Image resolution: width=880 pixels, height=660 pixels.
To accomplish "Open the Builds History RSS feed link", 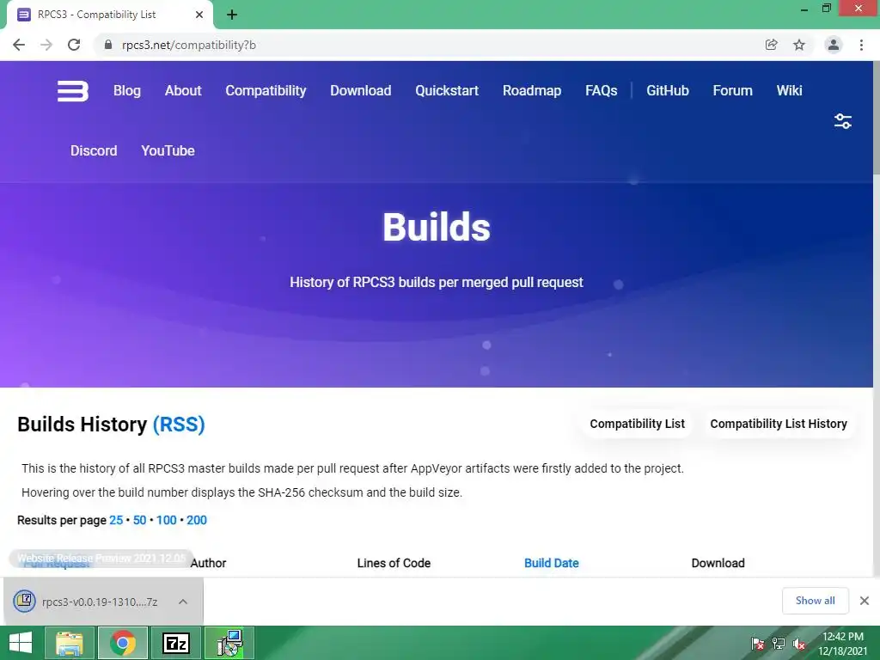I will (x=179, y=425).
